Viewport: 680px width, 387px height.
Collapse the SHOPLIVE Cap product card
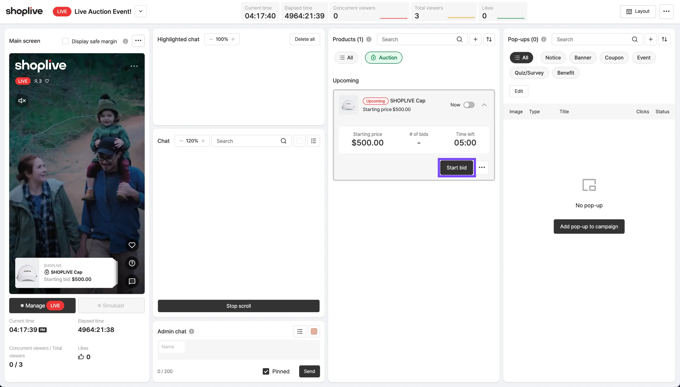[x=484, y=105]
